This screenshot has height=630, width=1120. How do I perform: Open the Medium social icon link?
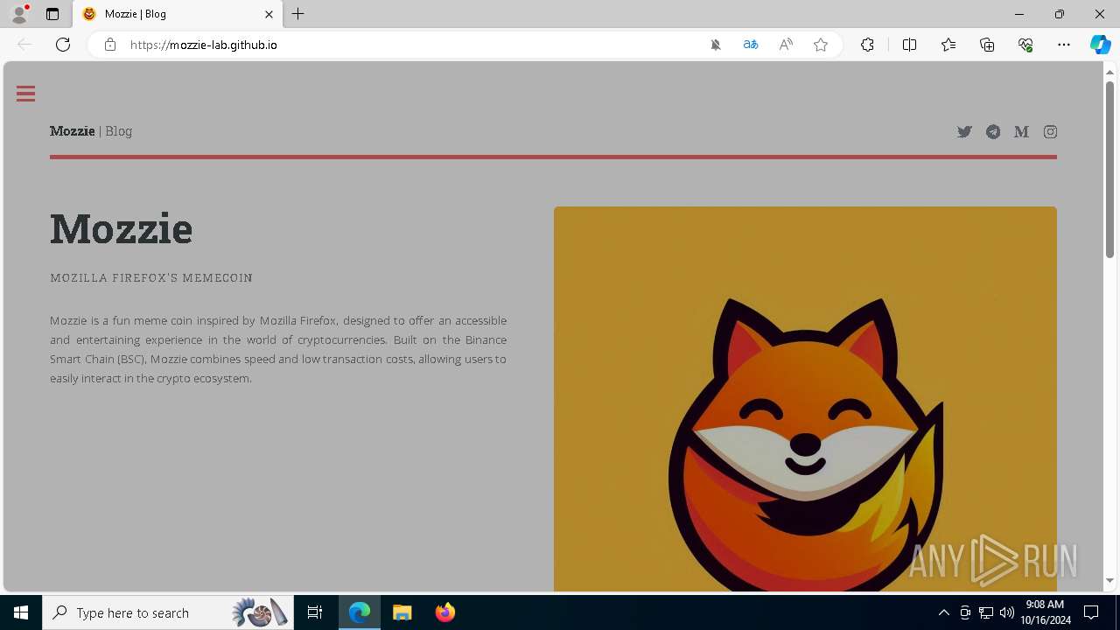coord(1021,132)
